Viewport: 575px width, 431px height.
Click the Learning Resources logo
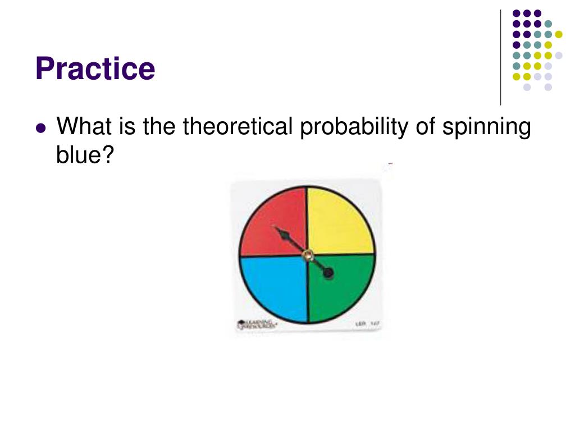pyautogui.click(x=257, y=324)
